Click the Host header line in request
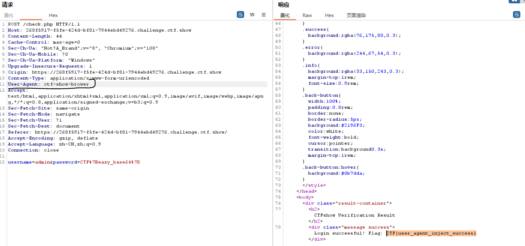Image resolution: width=525 pixels, height=246 pixels. coord(100,30)
